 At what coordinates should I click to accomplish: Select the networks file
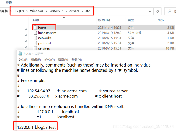104,38
